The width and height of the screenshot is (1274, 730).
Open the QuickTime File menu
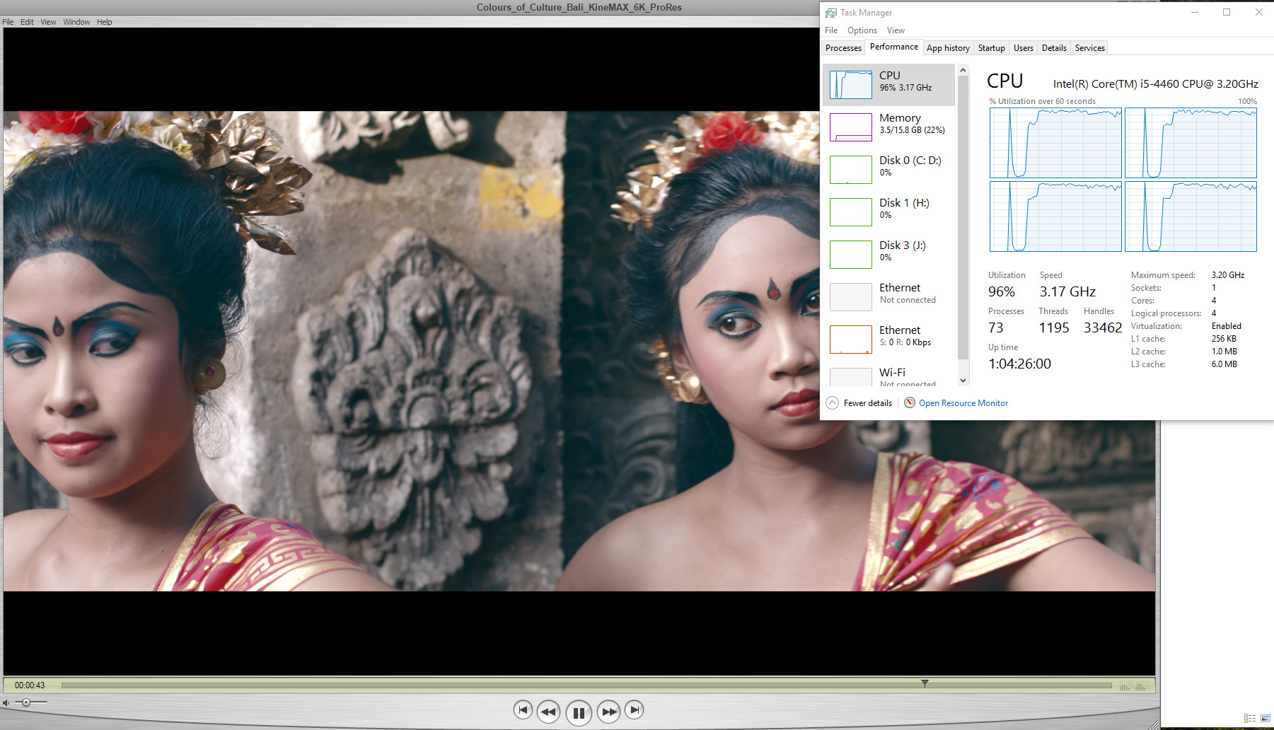pos(8,22)
